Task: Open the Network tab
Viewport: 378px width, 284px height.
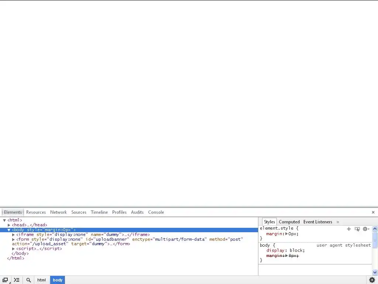Action: coord(59,212)
